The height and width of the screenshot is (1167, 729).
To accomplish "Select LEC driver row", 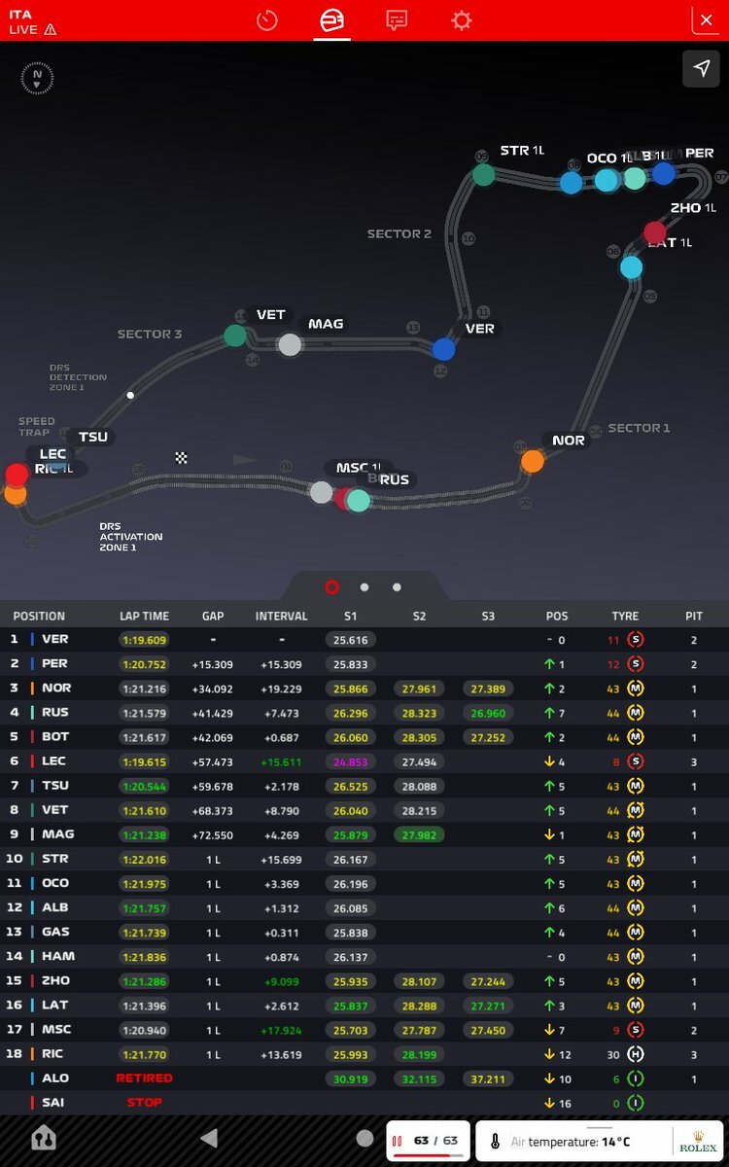I will pyautogui.click(x=364, y=760).
